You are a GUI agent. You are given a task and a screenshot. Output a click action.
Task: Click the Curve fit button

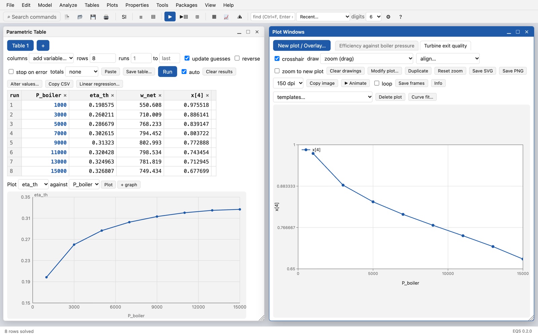(422, 97)
